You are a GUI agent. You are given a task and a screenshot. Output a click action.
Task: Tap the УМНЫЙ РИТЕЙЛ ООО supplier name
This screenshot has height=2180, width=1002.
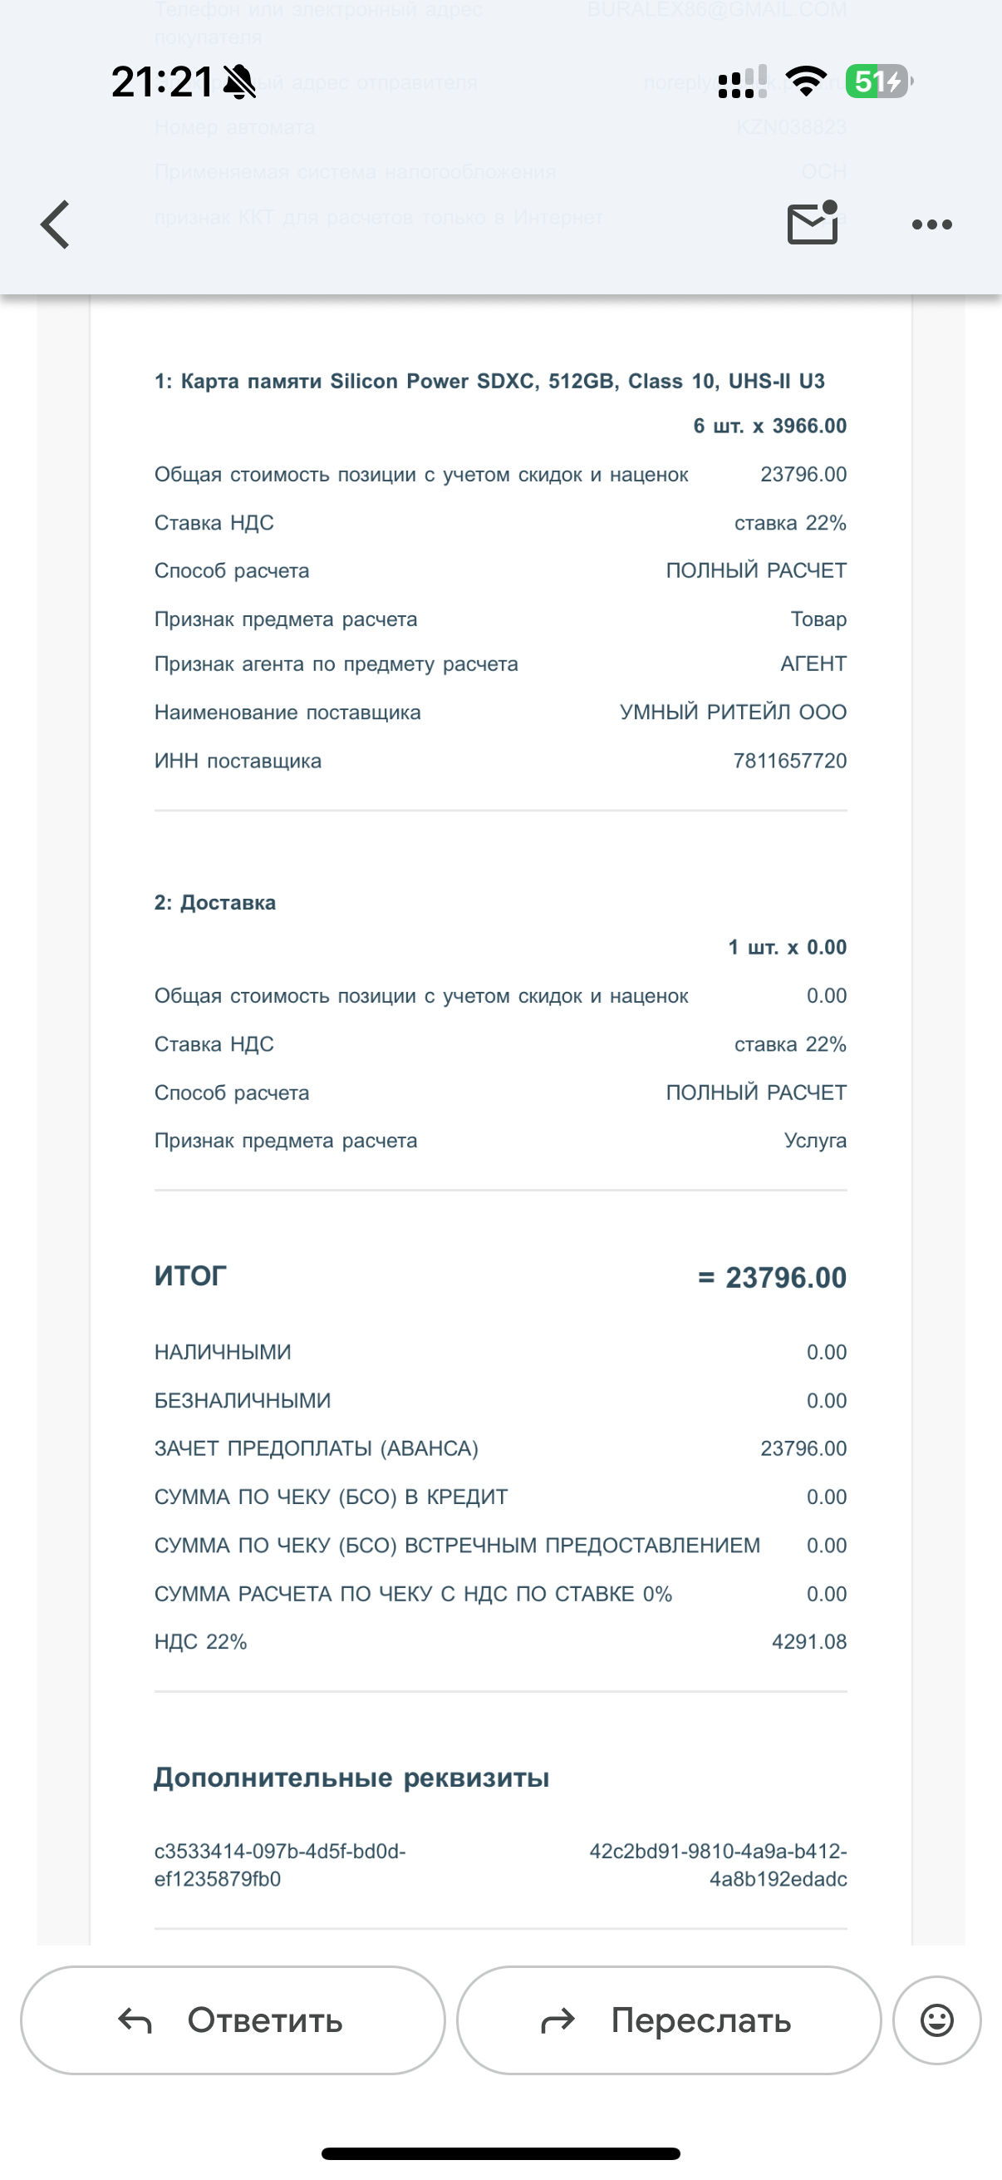(x=732, y=713)
